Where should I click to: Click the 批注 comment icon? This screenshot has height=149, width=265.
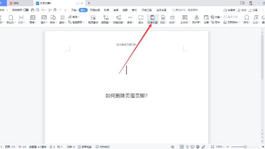[x=141, y=19]
